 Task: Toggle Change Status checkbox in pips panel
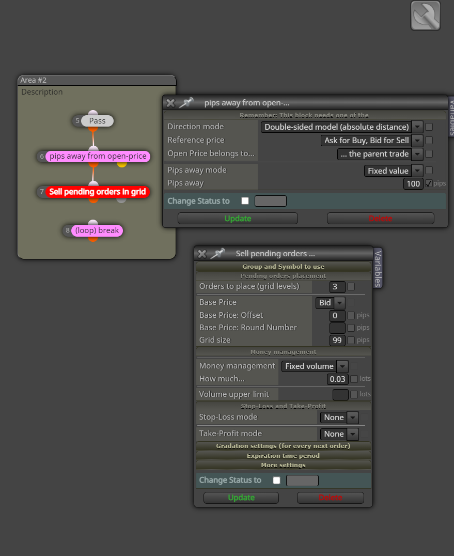(x=245, y=200)
